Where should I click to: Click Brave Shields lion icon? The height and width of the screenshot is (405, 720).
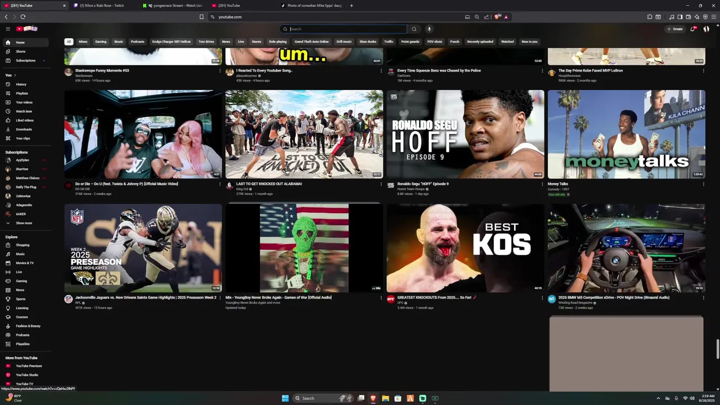(x=497, y=17)
